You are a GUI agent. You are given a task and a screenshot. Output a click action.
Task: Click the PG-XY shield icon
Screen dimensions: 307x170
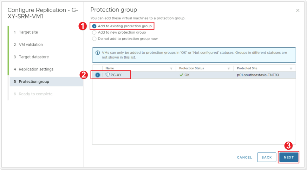click(107, 75)
